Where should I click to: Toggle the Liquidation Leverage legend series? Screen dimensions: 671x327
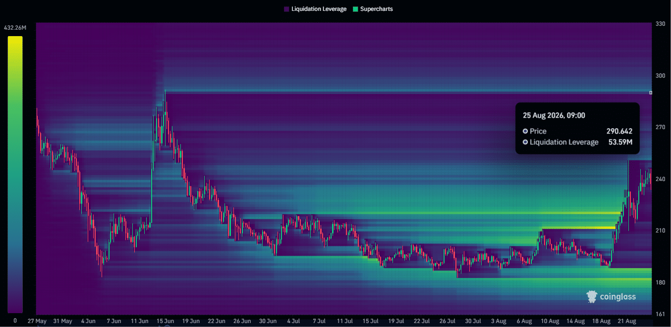(315, 9)
